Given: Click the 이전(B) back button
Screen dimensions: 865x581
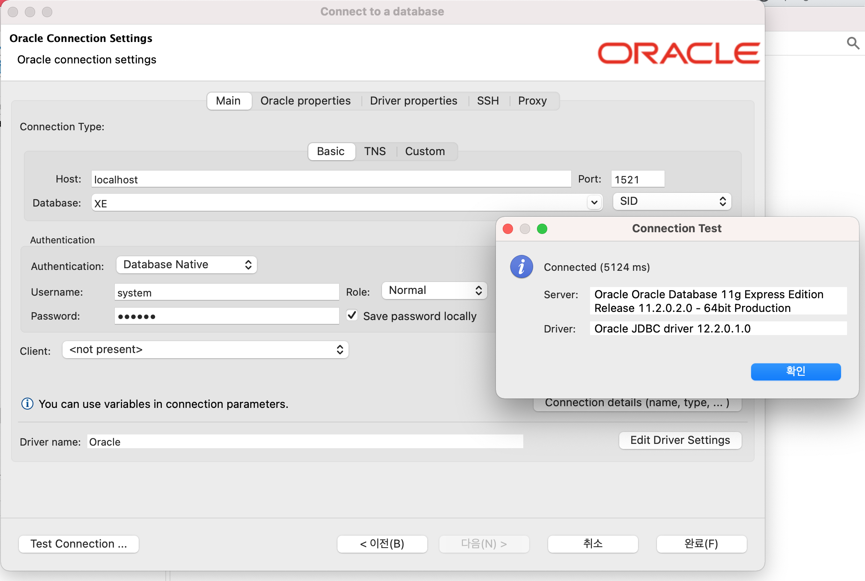Looking at the screenshot, I should click(x=382, y=544).
